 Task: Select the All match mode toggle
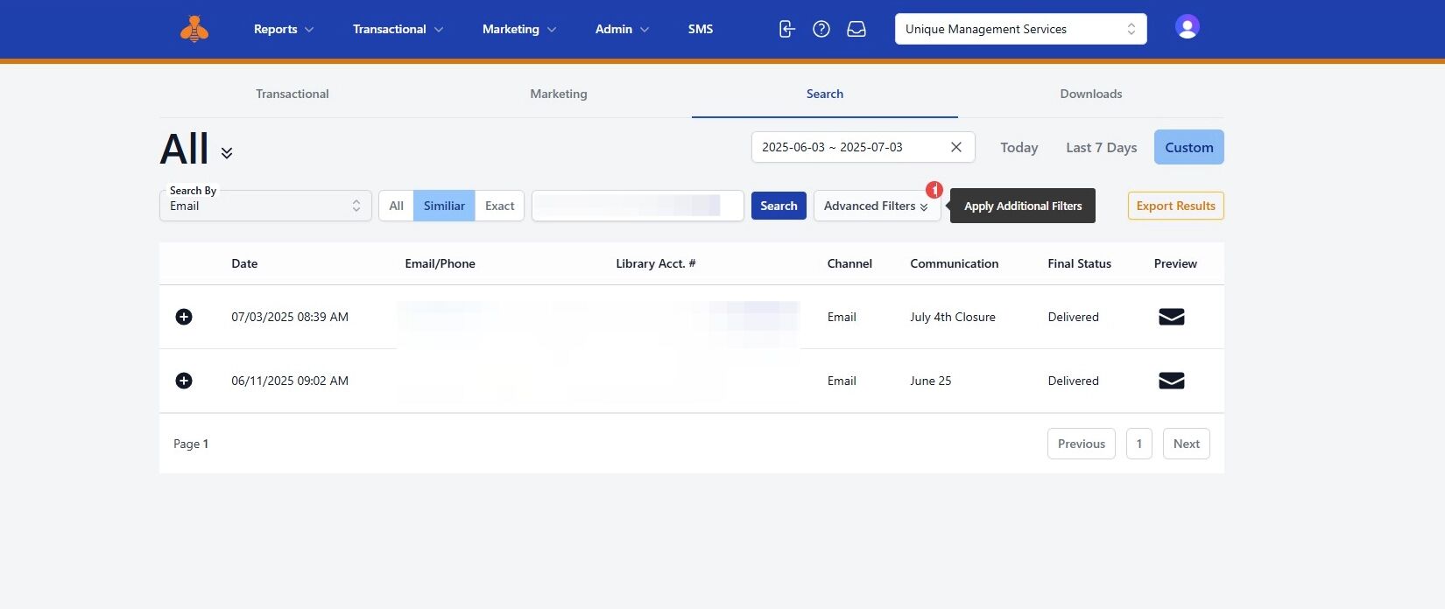[x=396, y=206]
